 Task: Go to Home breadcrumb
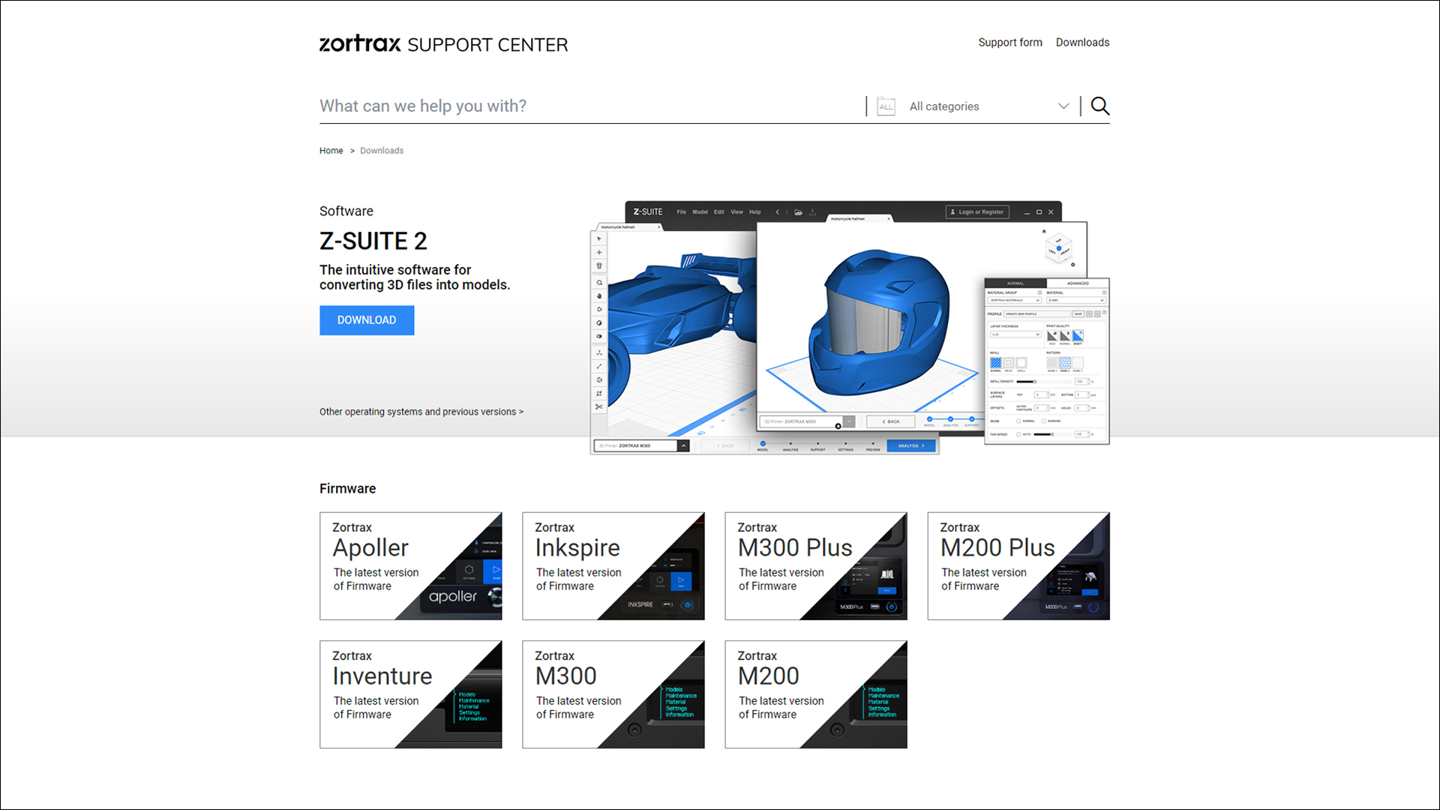tap(331, 151)
